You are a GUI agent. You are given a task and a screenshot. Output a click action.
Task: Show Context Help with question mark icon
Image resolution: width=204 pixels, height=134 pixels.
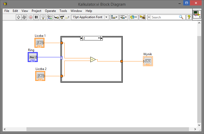click(x=189, y=17)
